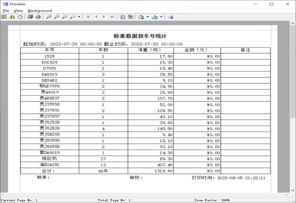This screenshot has width=296, height=203.
Task: Go to next page arrow
Action: [104, 17]
